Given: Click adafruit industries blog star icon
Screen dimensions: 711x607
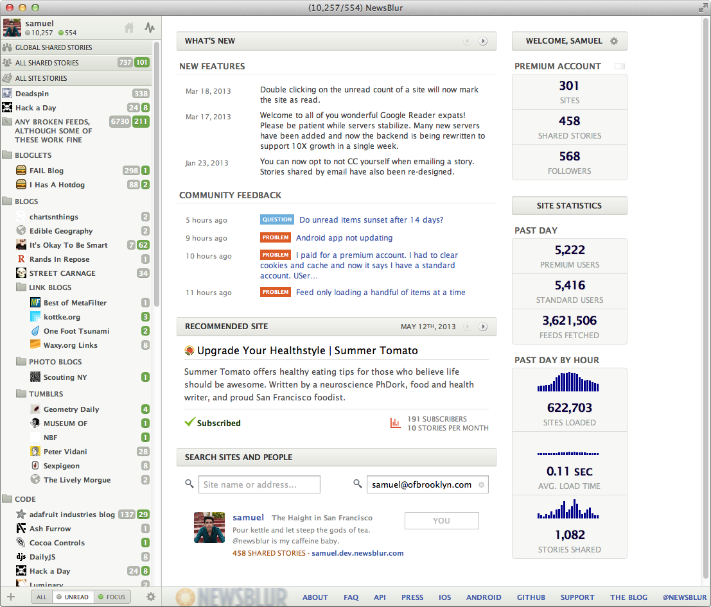Looking at the screenshot, I should click(x=21, y=514).
